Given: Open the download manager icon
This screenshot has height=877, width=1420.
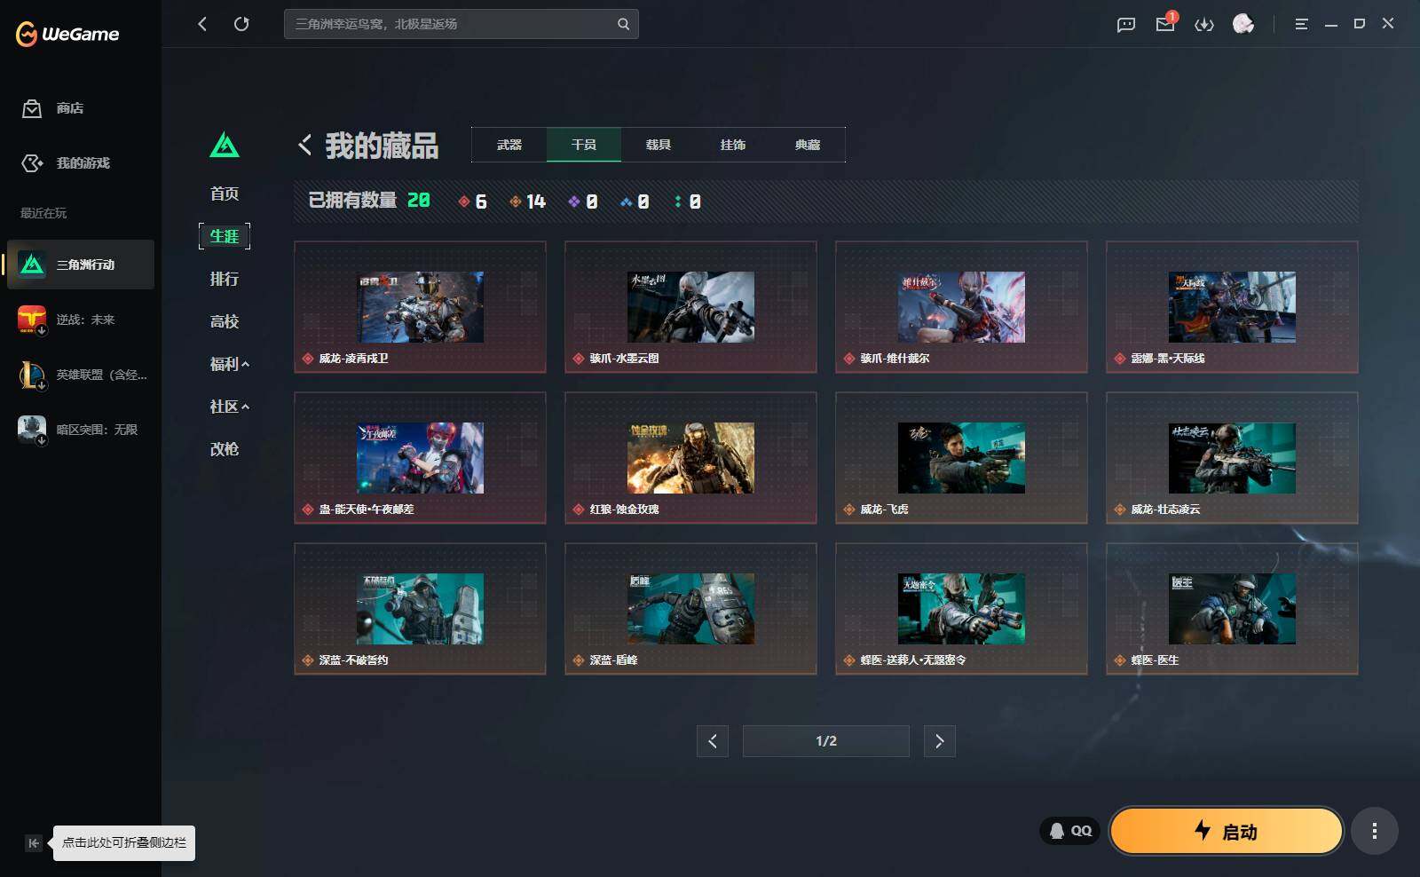Looking at the screenshot, I should coord(1204,24).
